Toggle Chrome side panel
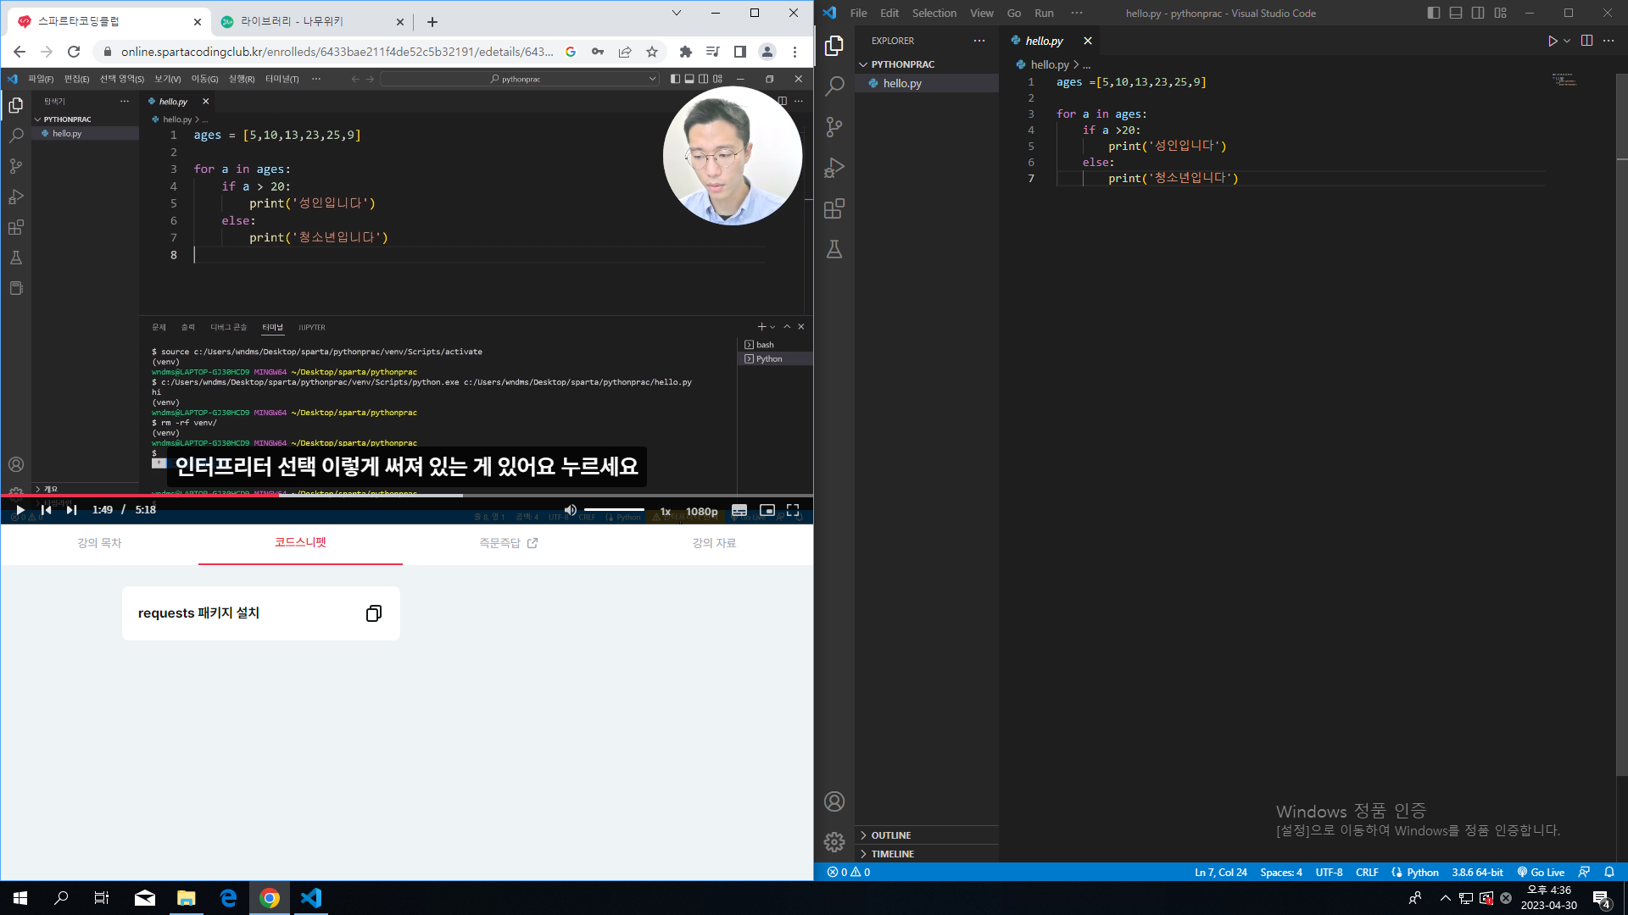 [x=740, y=52]
